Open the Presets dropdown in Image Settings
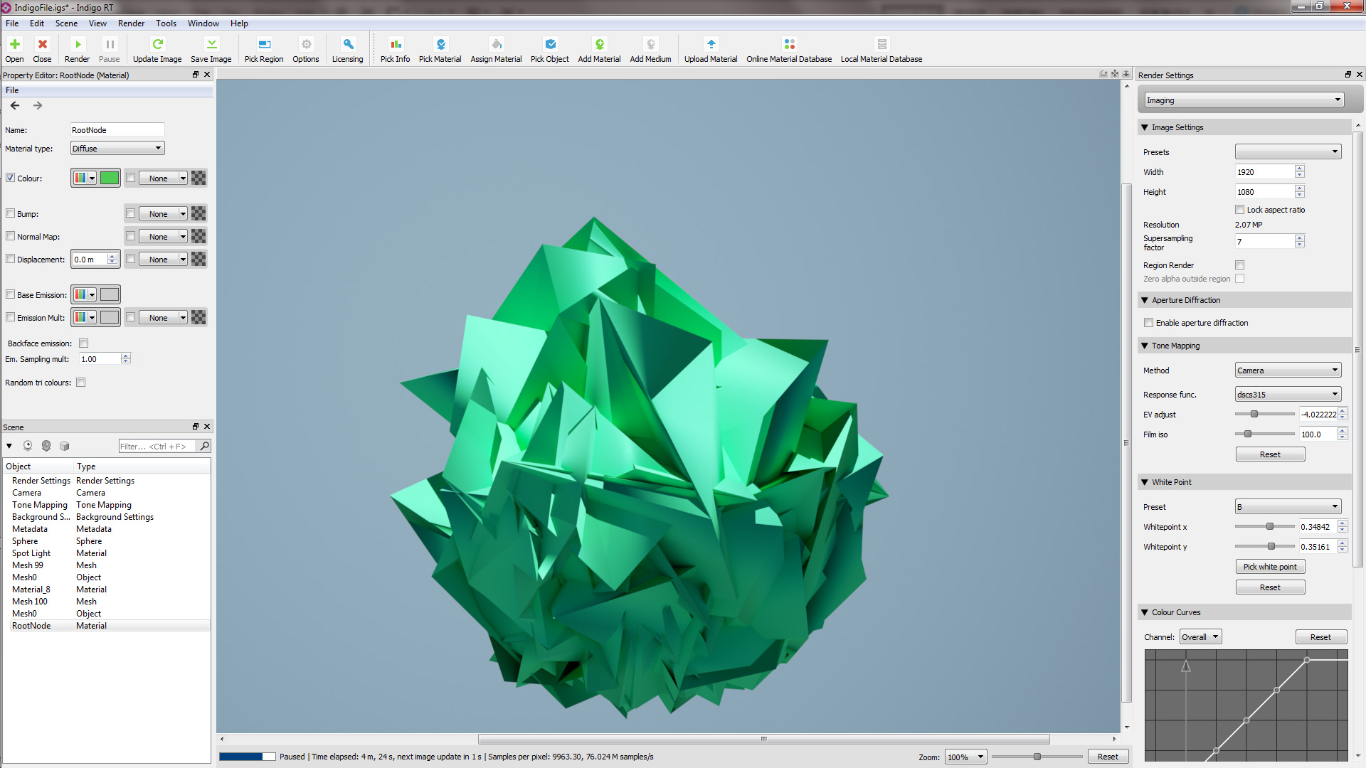 [x=1288, y=151]
